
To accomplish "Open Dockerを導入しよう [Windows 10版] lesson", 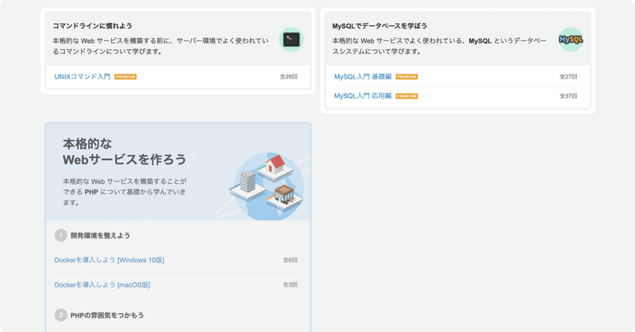I will [110, 260].
